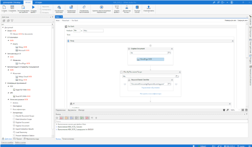Click Настроить классификаторы link

coord(150,94)
